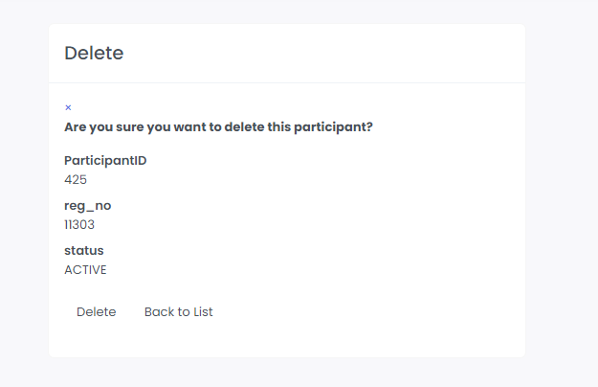Screen dimensions: 598x387
Task: Select the reg_no field label
Action: pos(88,205)
